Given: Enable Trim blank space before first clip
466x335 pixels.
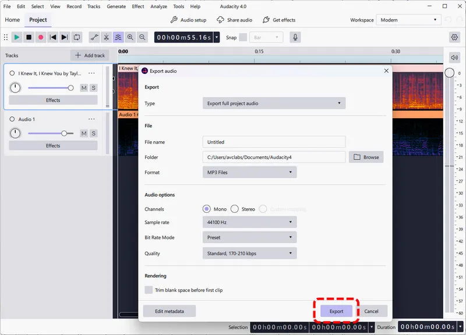Looking at the screenshot, I should tap(149, 290).
